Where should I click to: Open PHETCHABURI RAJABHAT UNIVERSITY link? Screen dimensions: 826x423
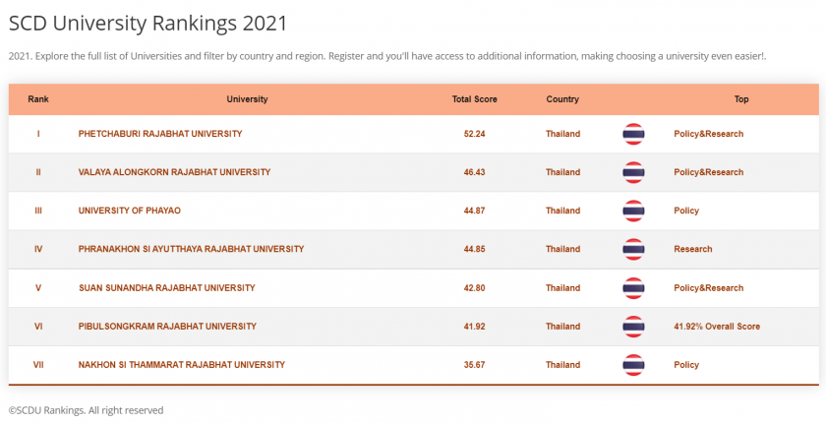coord(159,134)
